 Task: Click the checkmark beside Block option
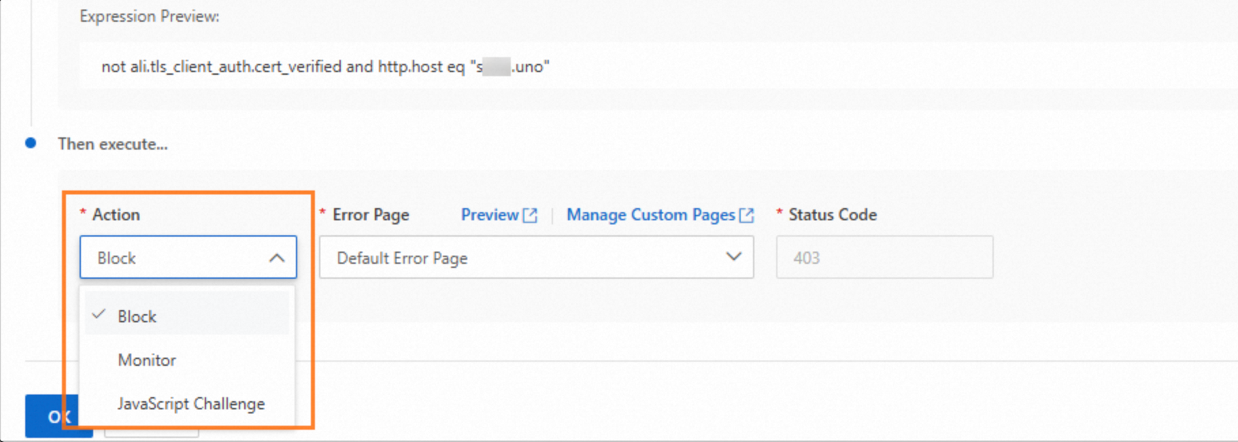[x=99, y=315]
